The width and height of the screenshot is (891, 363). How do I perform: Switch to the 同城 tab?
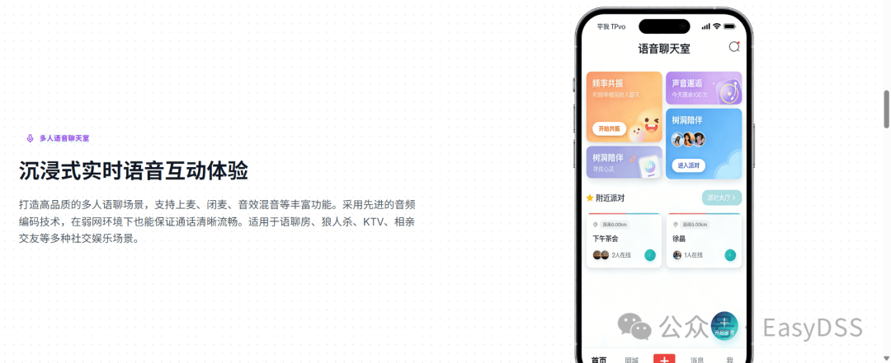(x=631, y=361)
